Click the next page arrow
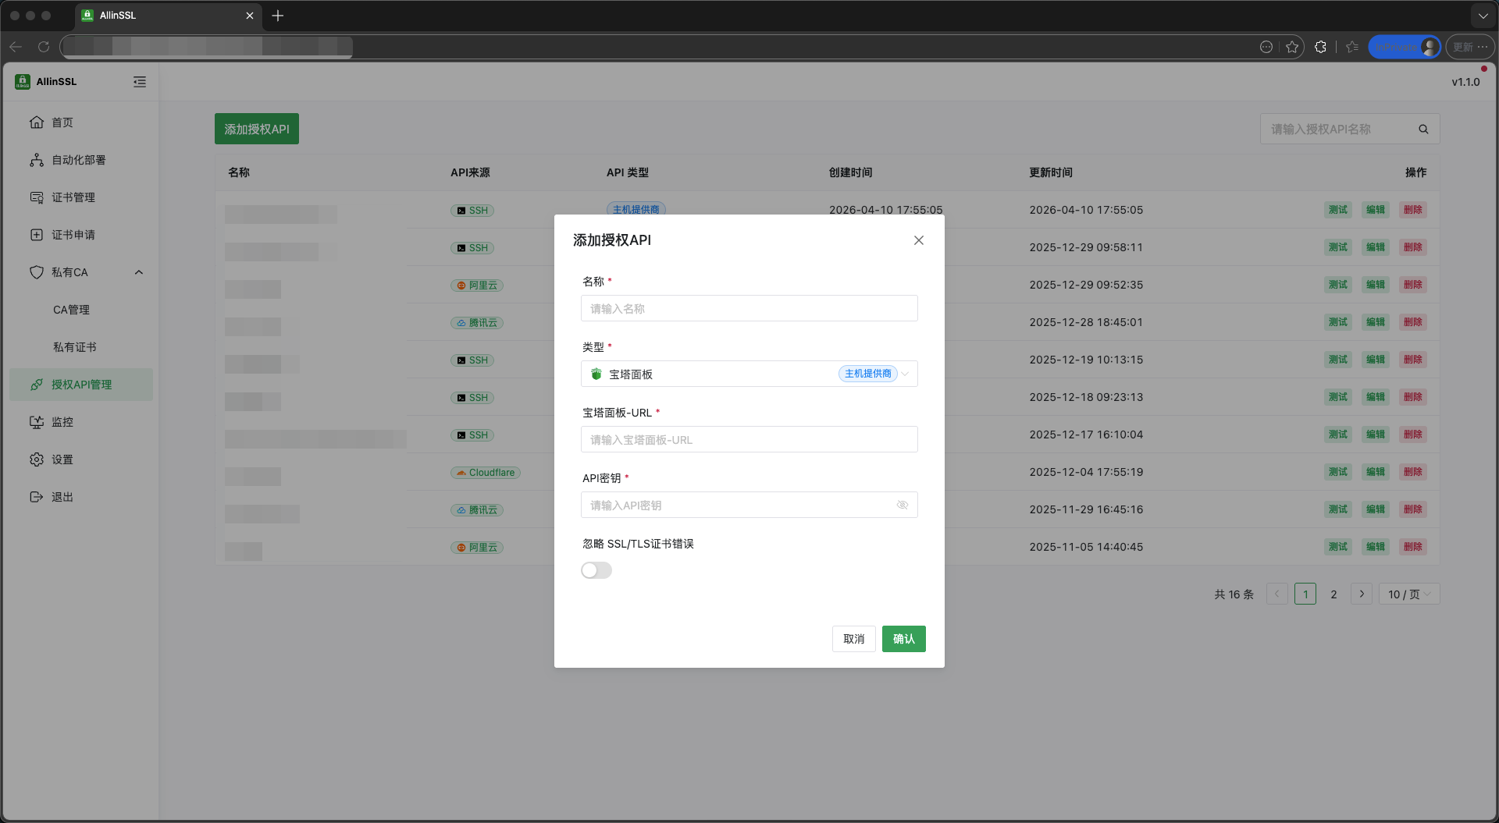1499x823 pixels. (x=1362, y=594)
